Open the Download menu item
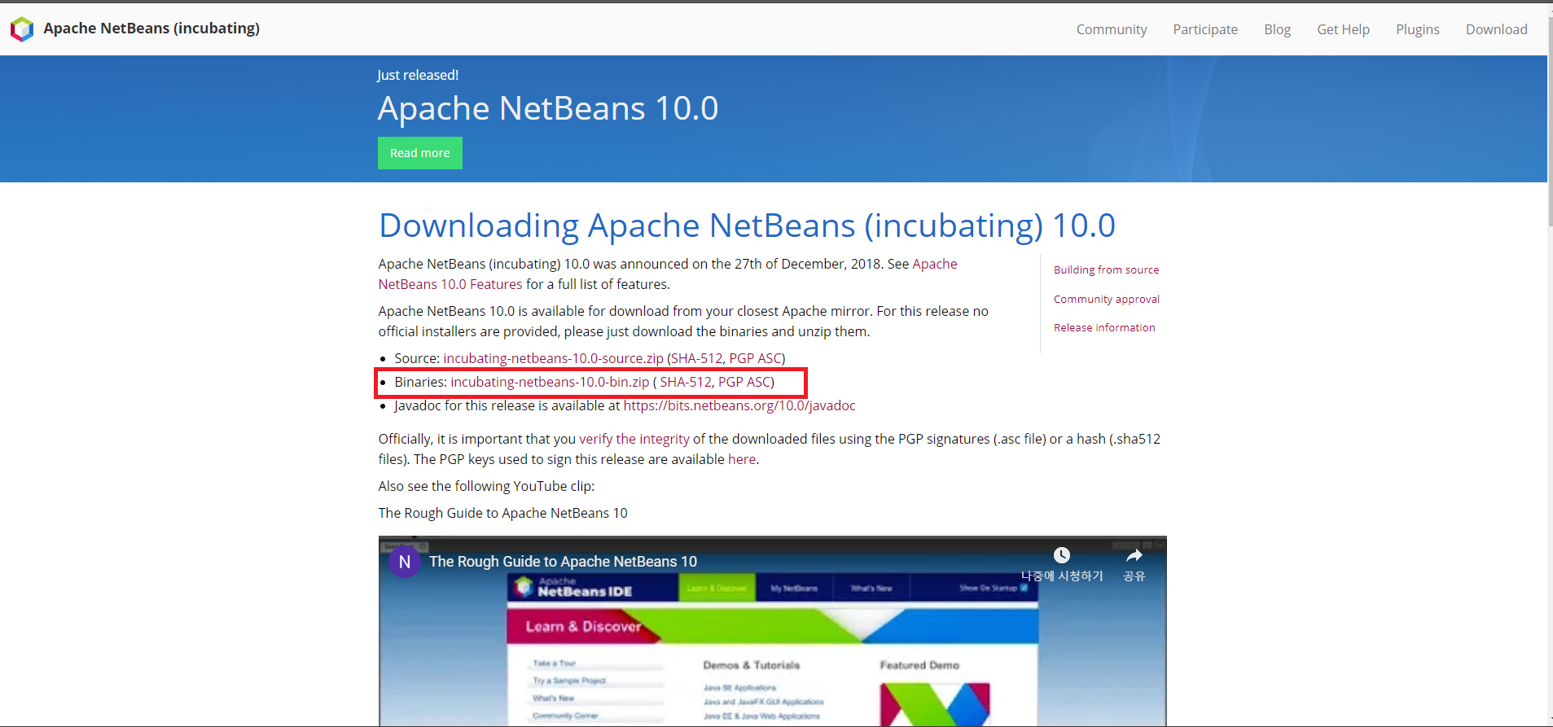The image size is (1553, 727). [1497, 29]
